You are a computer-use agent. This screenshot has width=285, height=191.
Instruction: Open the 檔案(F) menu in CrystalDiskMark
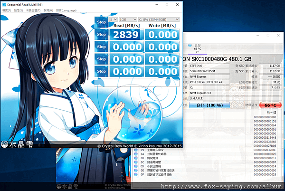pos(7,10)
